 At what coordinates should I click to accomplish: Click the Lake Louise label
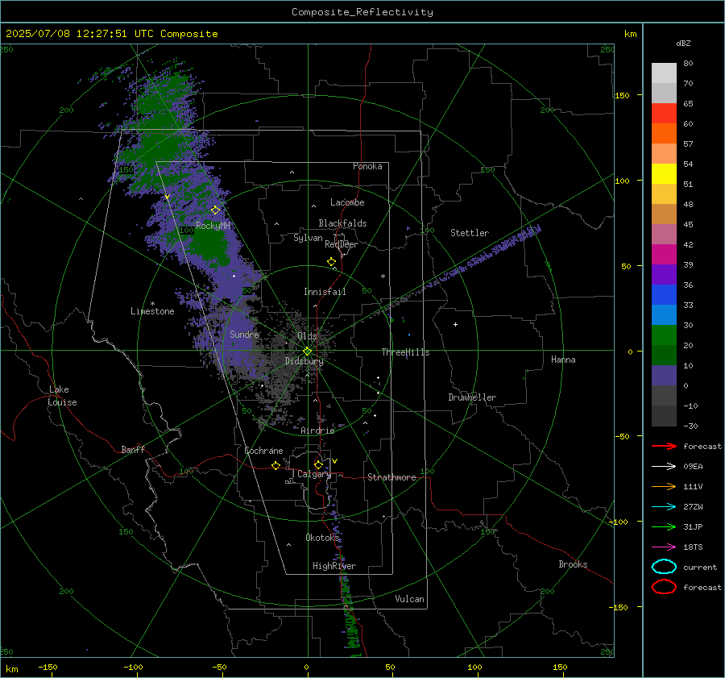pyautogui.click(x=62, y=396)
